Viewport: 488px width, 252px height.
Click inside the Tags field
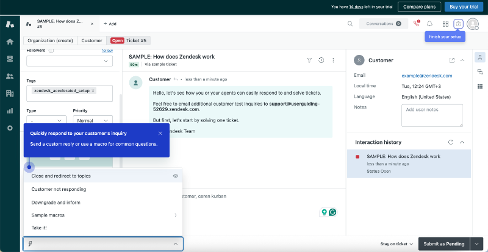tap(70, 93)
